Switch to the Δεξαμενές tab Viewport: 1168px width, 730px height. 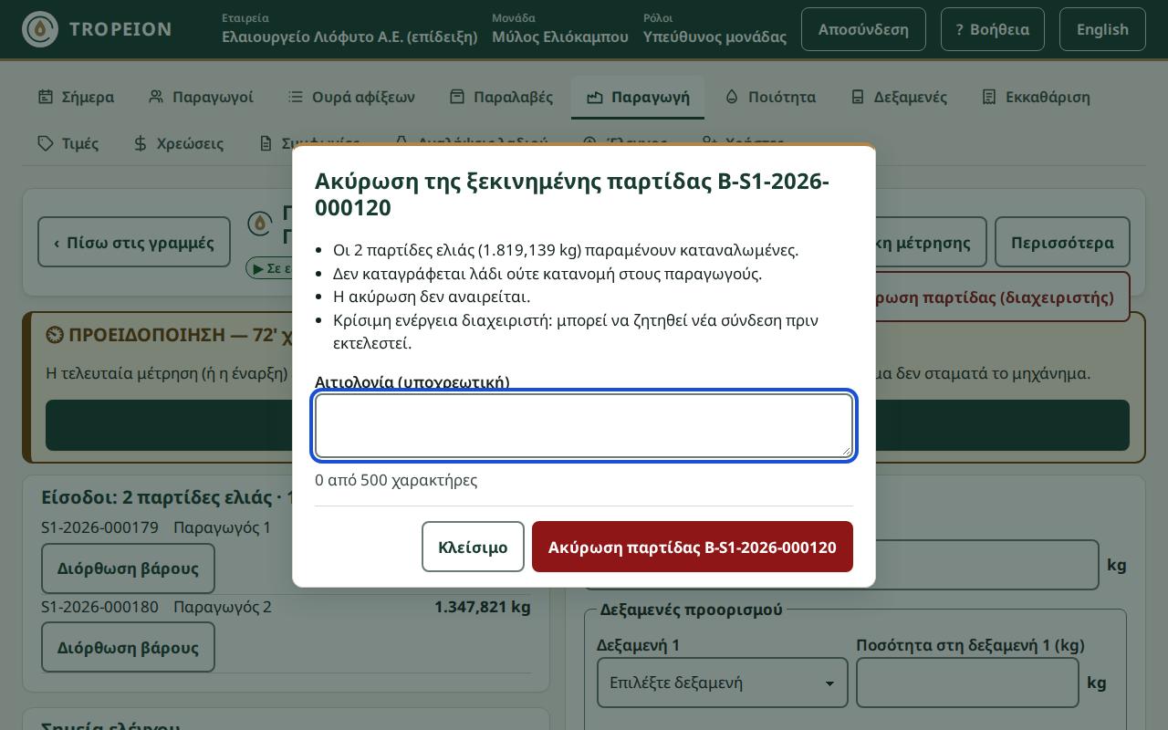(x=899, y=97)
